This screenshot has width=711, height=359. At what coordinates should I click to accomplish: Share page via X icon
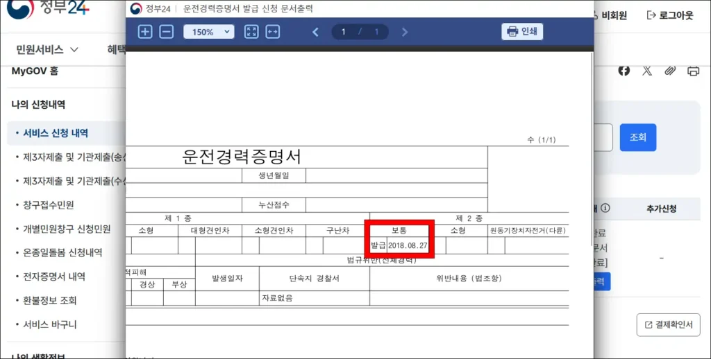[x=647, y=71]
